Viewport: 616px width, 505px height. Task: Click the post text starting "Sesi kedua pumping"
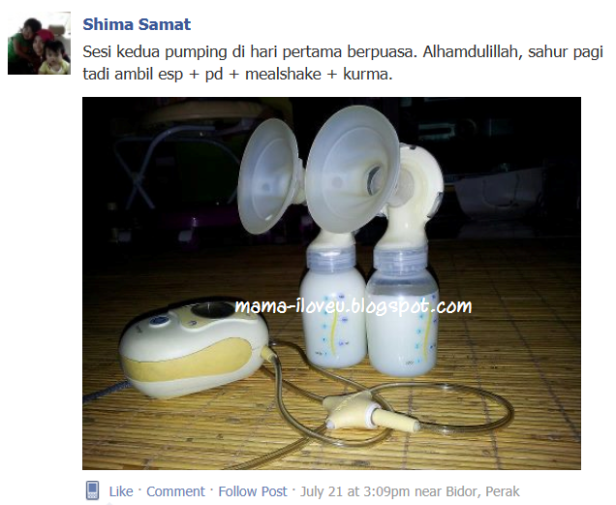343,63
